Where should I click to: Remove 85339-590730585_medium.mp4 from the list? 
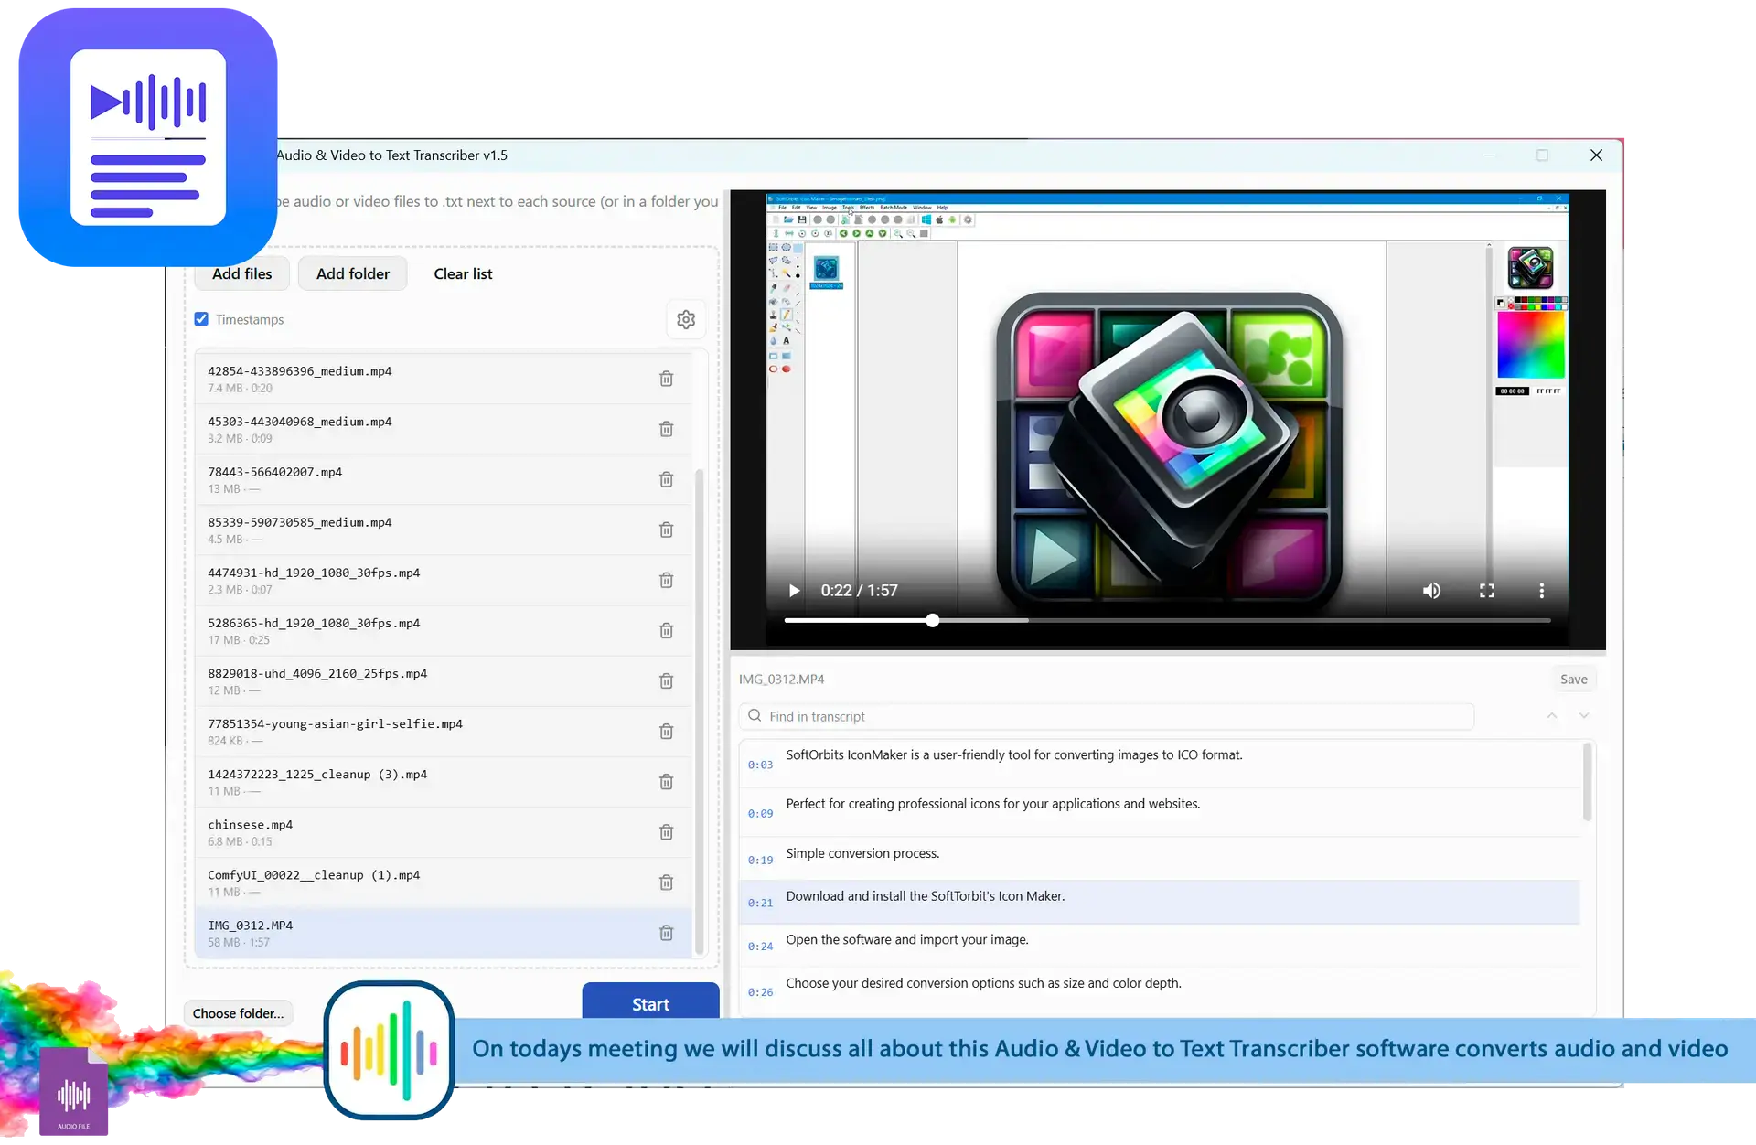point(667,530)
